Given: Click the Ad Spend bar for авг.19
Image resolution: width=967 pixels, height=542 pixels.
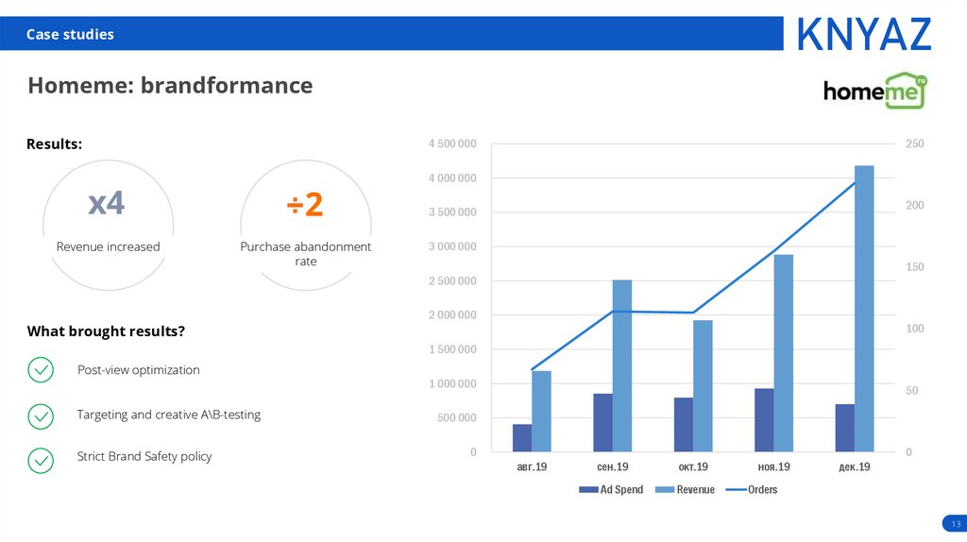Looking at the screenshot, I should (522, 437).
